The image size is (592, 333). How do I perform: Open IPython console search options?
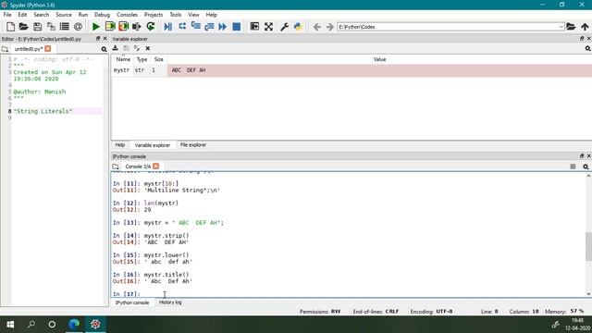586,166
